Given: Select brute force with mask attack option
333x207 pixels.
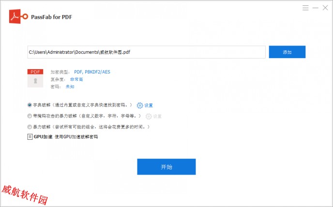Looking at the screenshot, I should (30, 116).
